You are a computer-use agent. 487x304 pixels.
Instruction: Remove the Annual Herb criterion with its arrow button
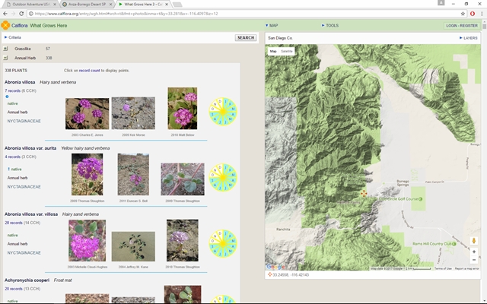pos(5,58)
